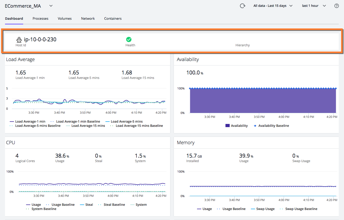Click the green Health checkmark icon
The image size is (344, 220).
pos(129,39)
